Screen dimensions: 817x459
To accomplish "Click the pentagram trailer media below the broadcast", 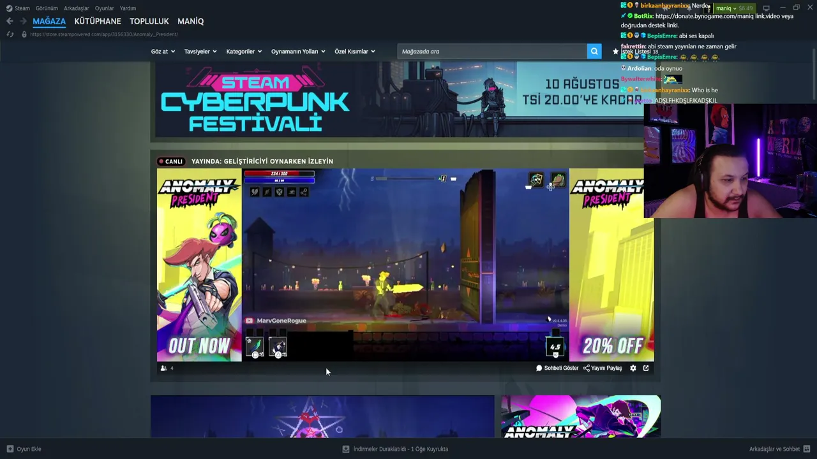I will click(x=322, y=416).
